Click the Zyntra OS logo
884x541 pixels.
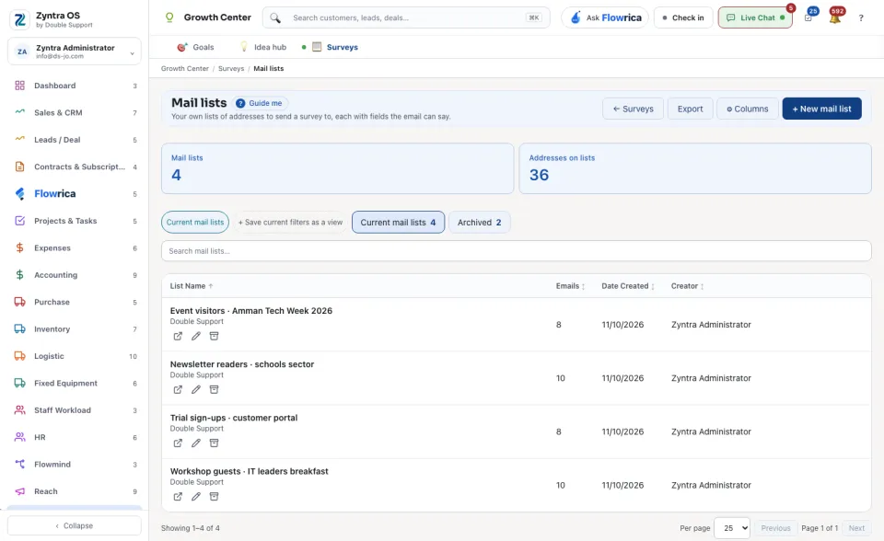pos(19,19)
